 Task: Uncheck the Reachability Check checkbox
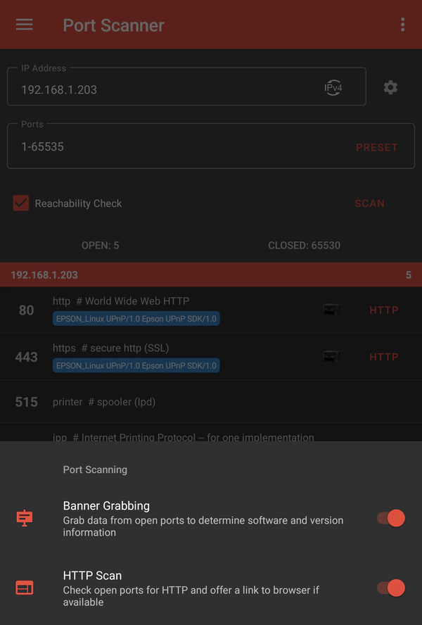[20, 203]
